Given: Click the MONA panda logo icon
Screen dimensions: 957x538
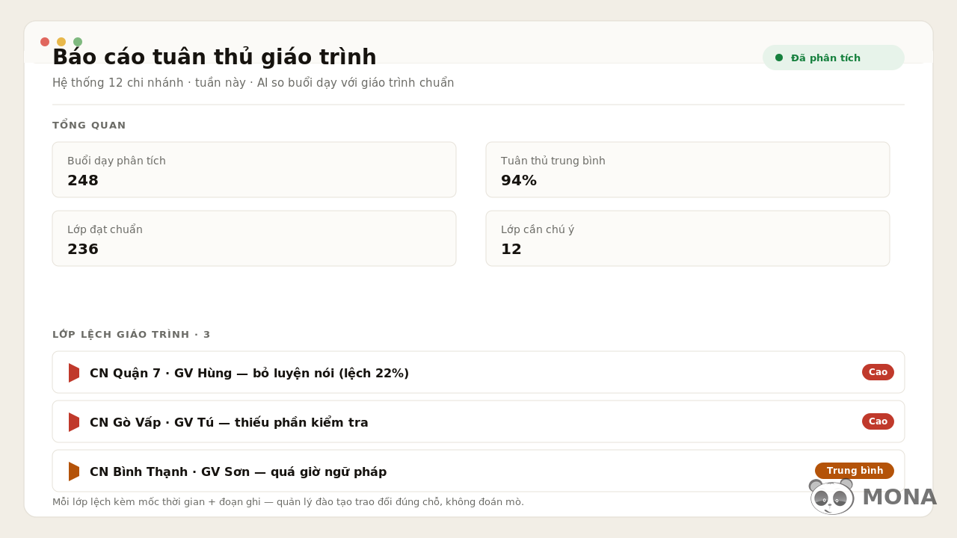Looking at the screenshot, I should pyautogui.click(x=831, y=497).
